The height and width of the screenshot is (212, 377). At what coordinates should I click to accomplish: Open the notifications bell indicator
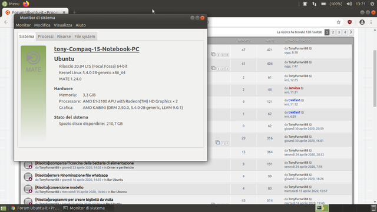point(305,4)
